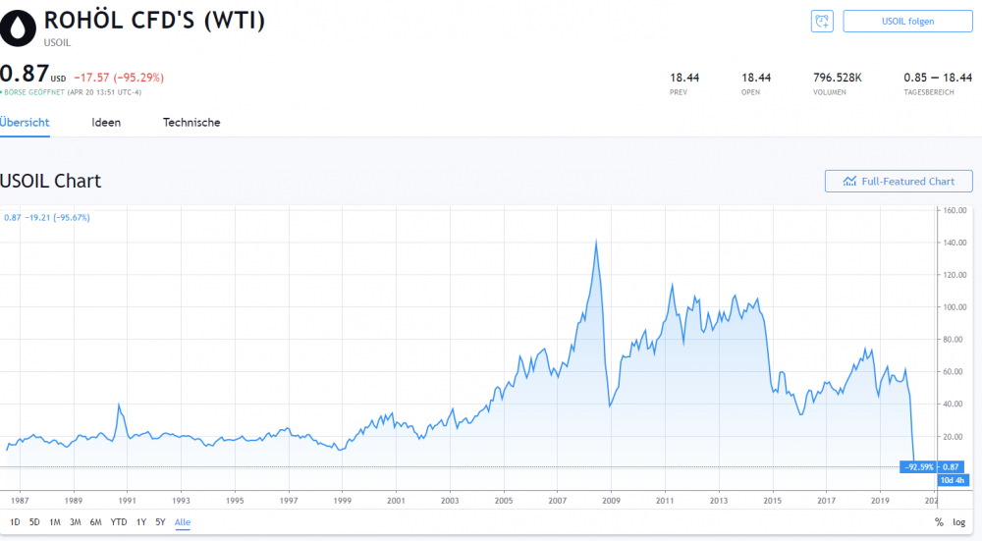Select the 1D time range
The width and height of the screenshot is (982, 541).
[15, 522]
